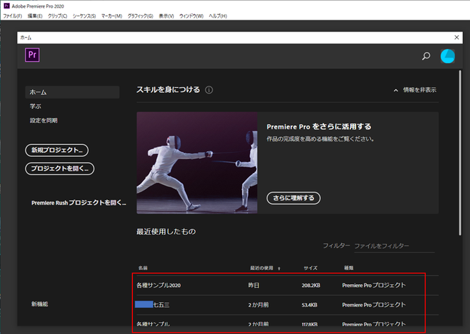Open search with the magnifier icon
This screenshot has height=334, width=470.
coord(426,56)
